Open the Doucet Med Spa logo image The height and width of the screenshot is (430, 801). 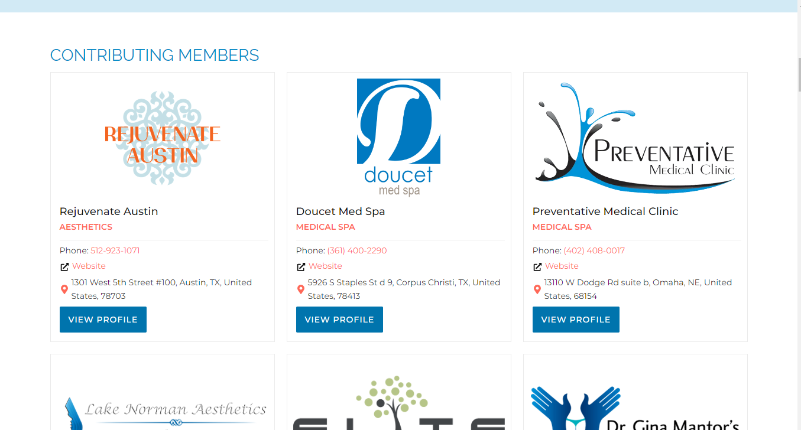399,138
